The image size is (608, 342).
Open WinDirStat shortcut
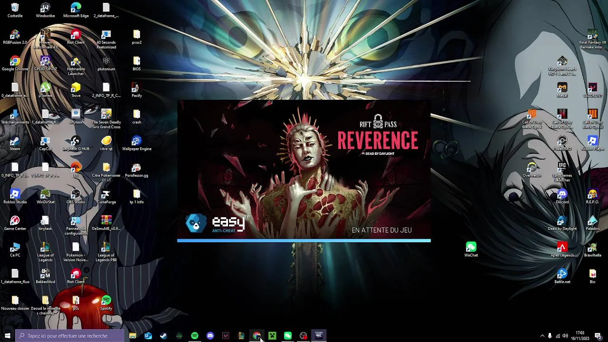46,197
